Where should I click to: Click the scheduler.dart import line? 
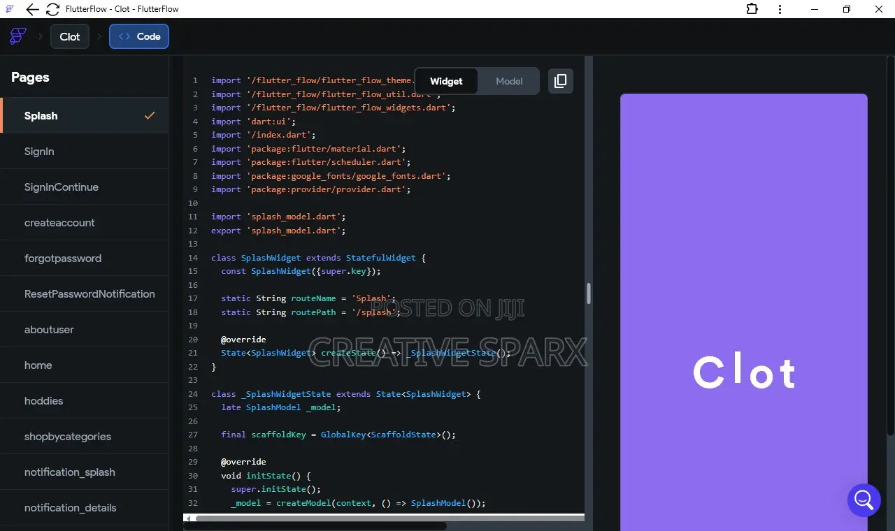311,162
